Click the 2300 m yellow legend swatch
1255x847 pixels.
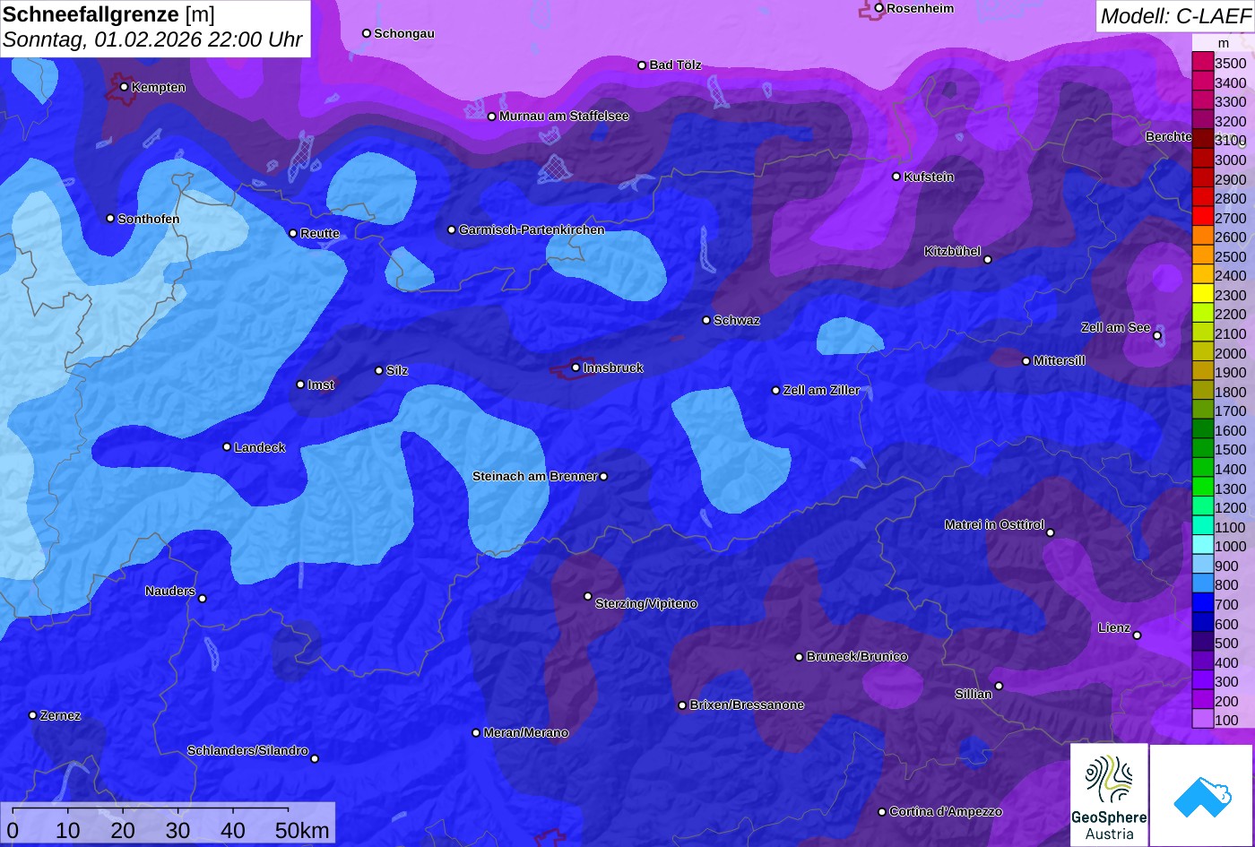1202,295
